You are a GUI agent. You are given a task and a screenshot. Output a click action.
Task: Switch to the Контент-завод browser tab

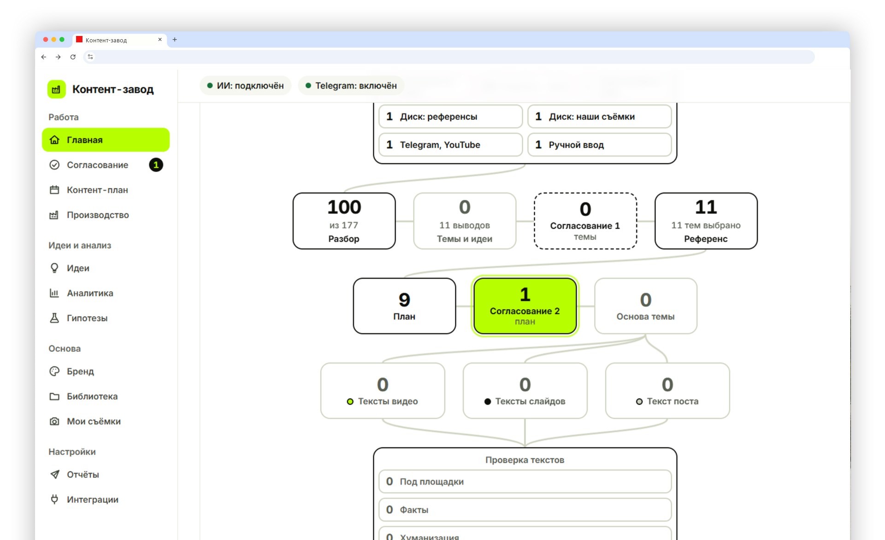click(119, 40)
